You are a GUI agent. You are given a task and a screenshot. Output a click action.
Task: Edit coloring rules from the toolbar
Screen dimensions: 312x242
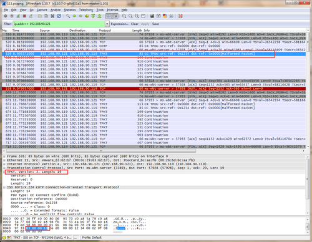[x=165, y=16]
